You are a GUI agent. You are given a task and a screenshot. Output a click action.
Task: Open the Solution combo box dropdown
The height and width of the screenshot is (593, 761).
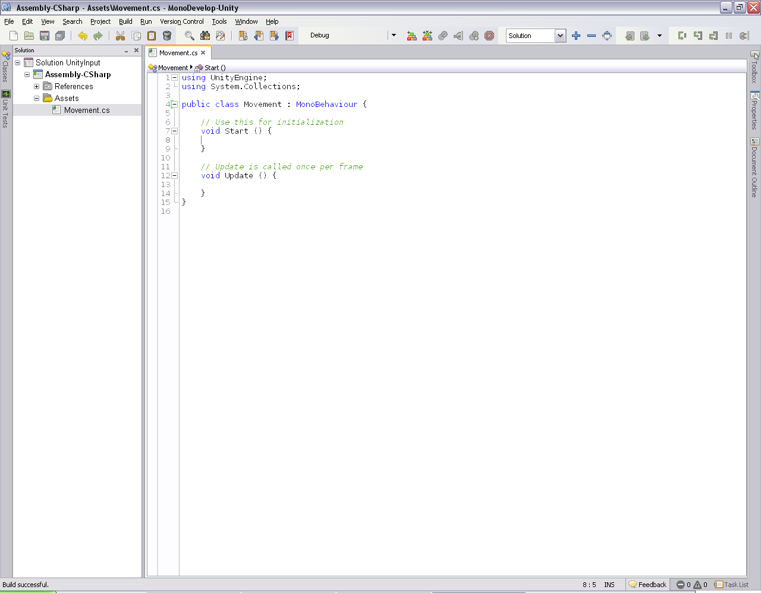coord(559,36)
